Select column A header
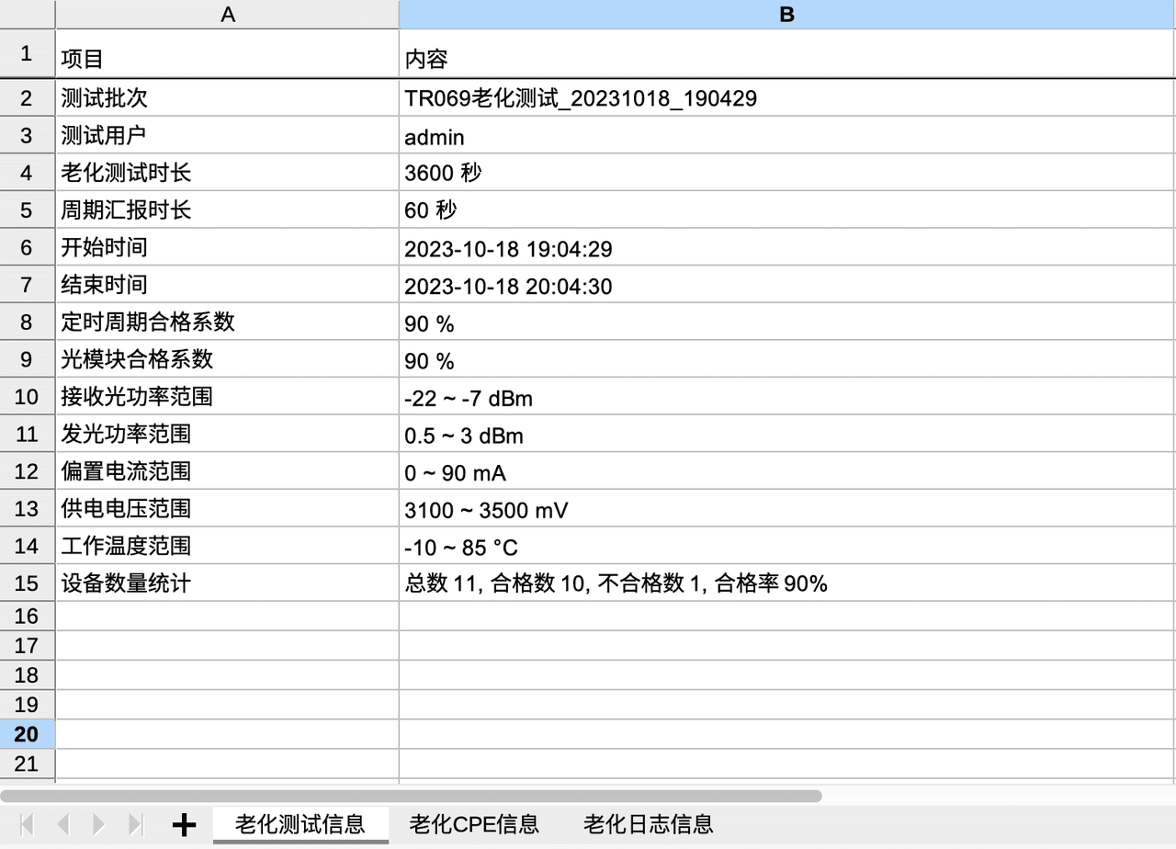Image resolution: width=1176 pixels, height=849 pixels. click(228, 15)
